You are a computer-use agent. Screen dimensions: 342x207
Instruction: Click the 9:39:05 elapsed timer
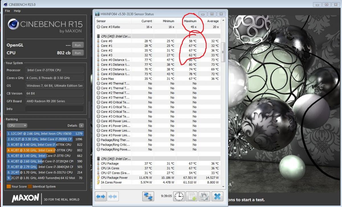point(166,196)
